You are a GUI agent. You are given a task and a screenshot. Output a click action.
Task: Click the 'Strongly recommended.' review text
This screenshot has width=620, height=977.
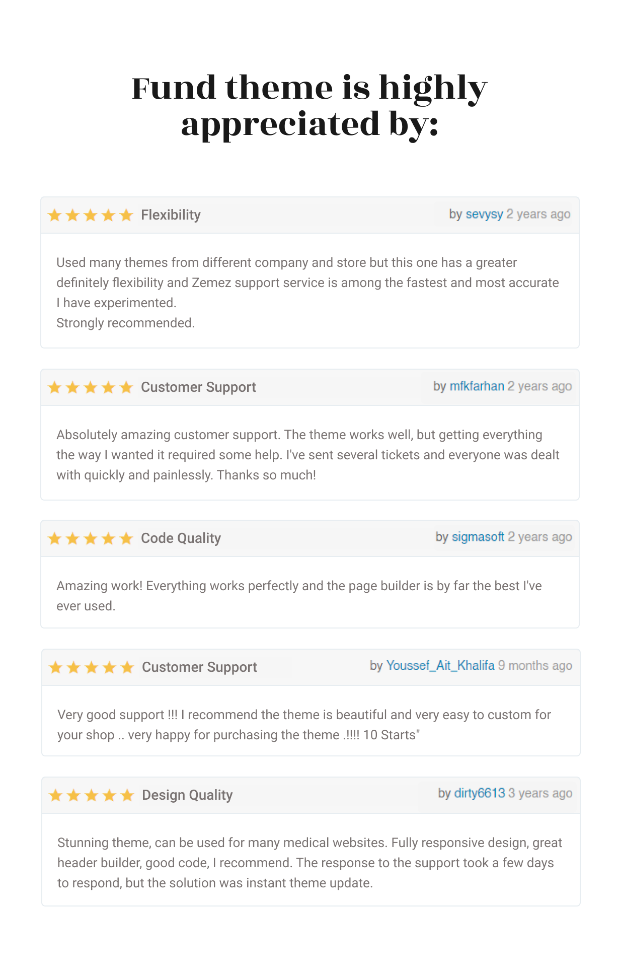125,323
